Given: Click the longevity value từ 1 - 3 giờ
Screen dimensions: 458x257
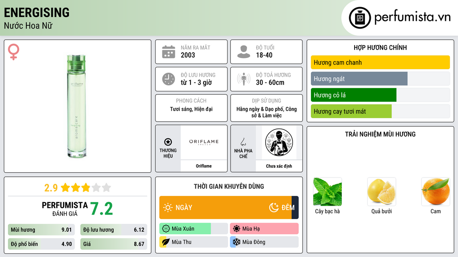Looking at the screenshot, I should tap(196, 83).
